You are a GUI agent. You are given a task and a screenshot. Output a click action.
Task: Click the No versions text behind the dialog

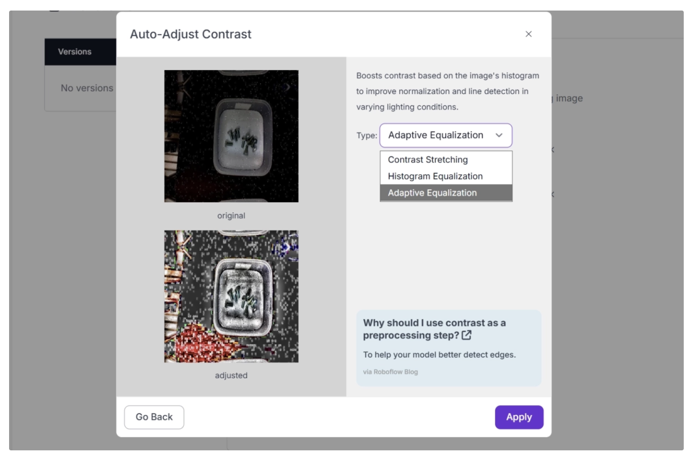click(x=87, y=88)
